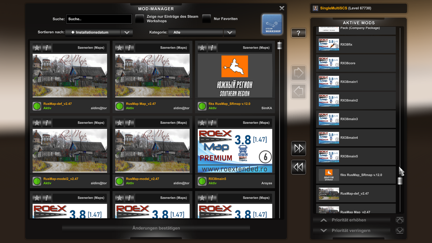Click RusMap-def_v2.47 thumbnail image

tap(70, 76)
